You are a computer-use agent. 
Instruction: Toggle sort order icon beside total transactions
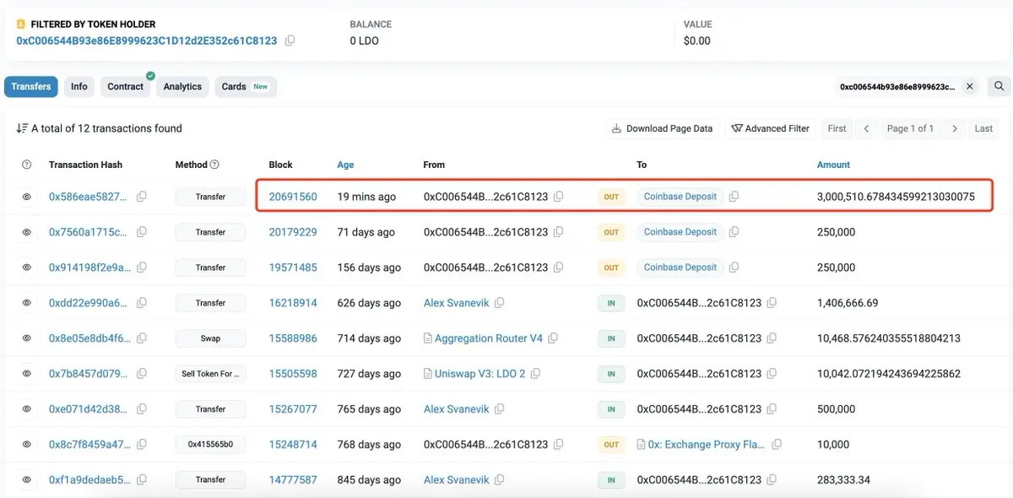22,128
